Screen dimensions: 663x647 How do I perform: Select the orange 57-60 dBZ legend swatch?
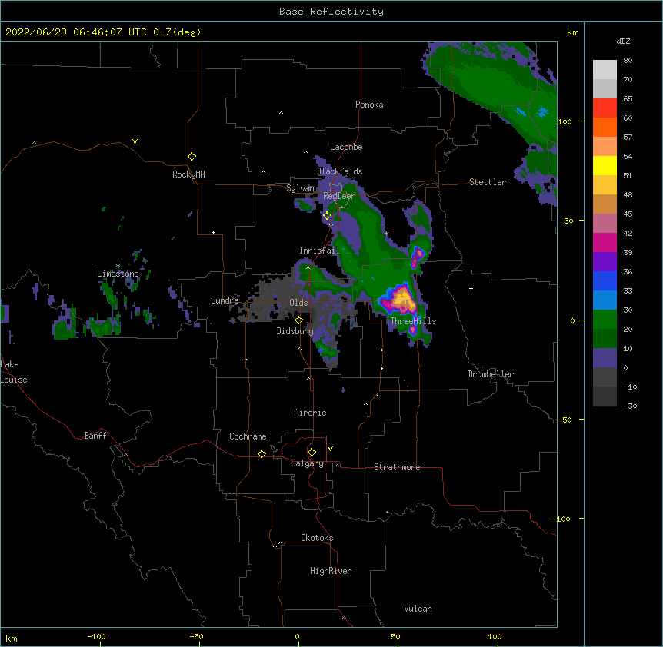point(605,127)
